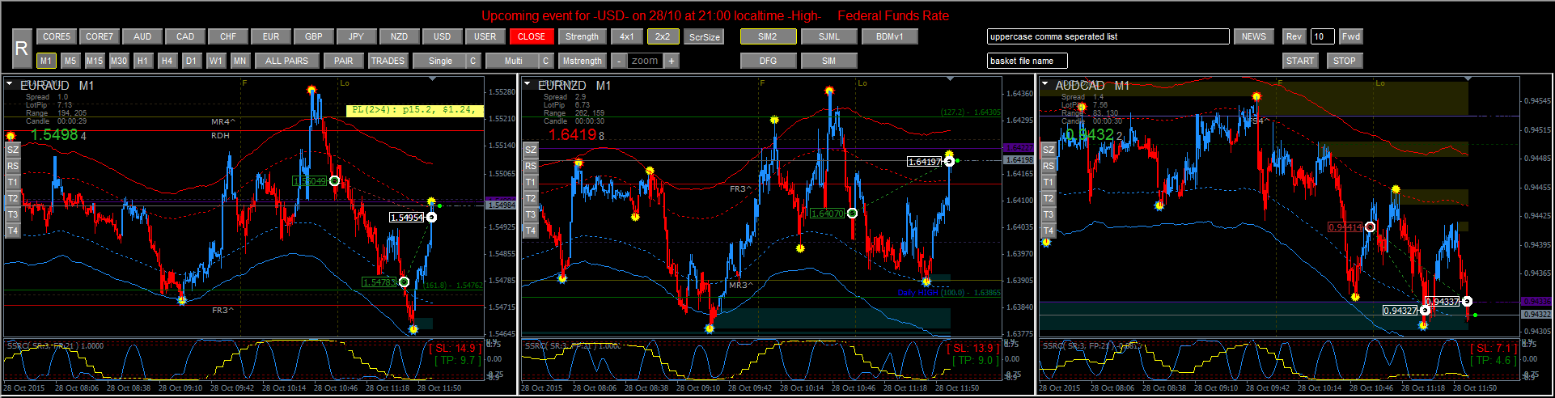Click the large R reset button
This screenshot has width=1555, height=398.
[22, 49]
